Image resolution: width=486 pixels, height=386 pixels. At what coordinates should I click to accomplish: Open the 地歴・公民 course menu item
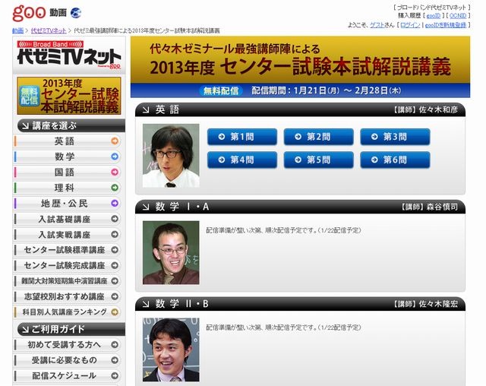pyautogui.click(x=68, y=203)
